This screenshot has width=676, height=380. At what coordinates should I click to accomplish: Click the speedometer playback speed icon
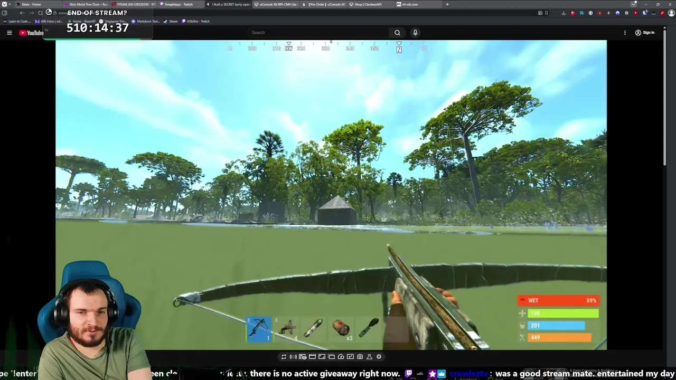coord(341,357)
